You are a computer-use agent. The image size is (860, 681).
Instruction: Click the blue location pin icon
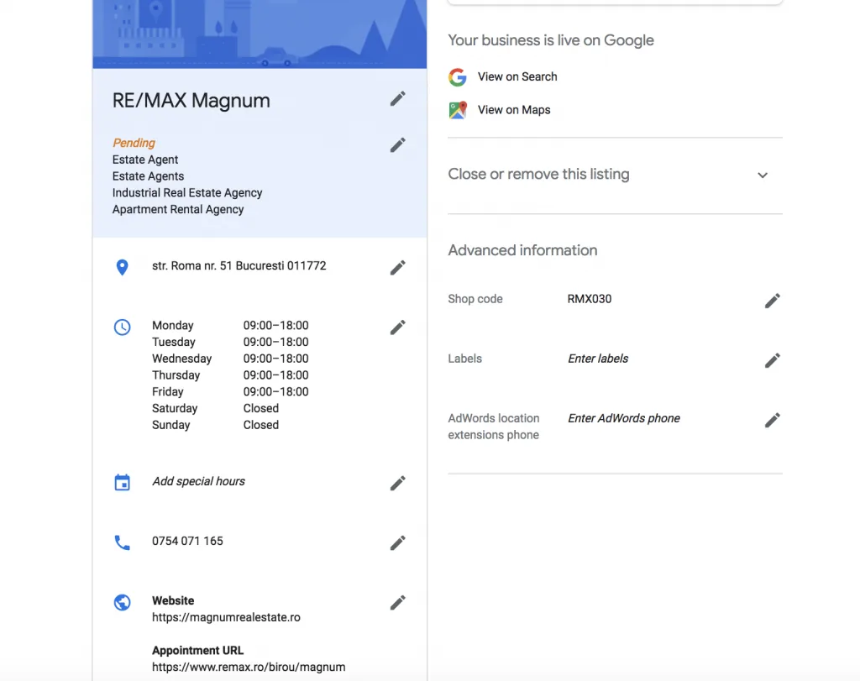coord(123,267)
